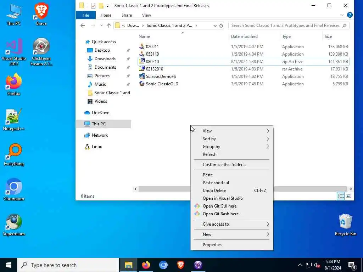The height and width of the screenshot is (272, 363).
Task: Select Paste shortcut in context menu
Action: [232, 182]
